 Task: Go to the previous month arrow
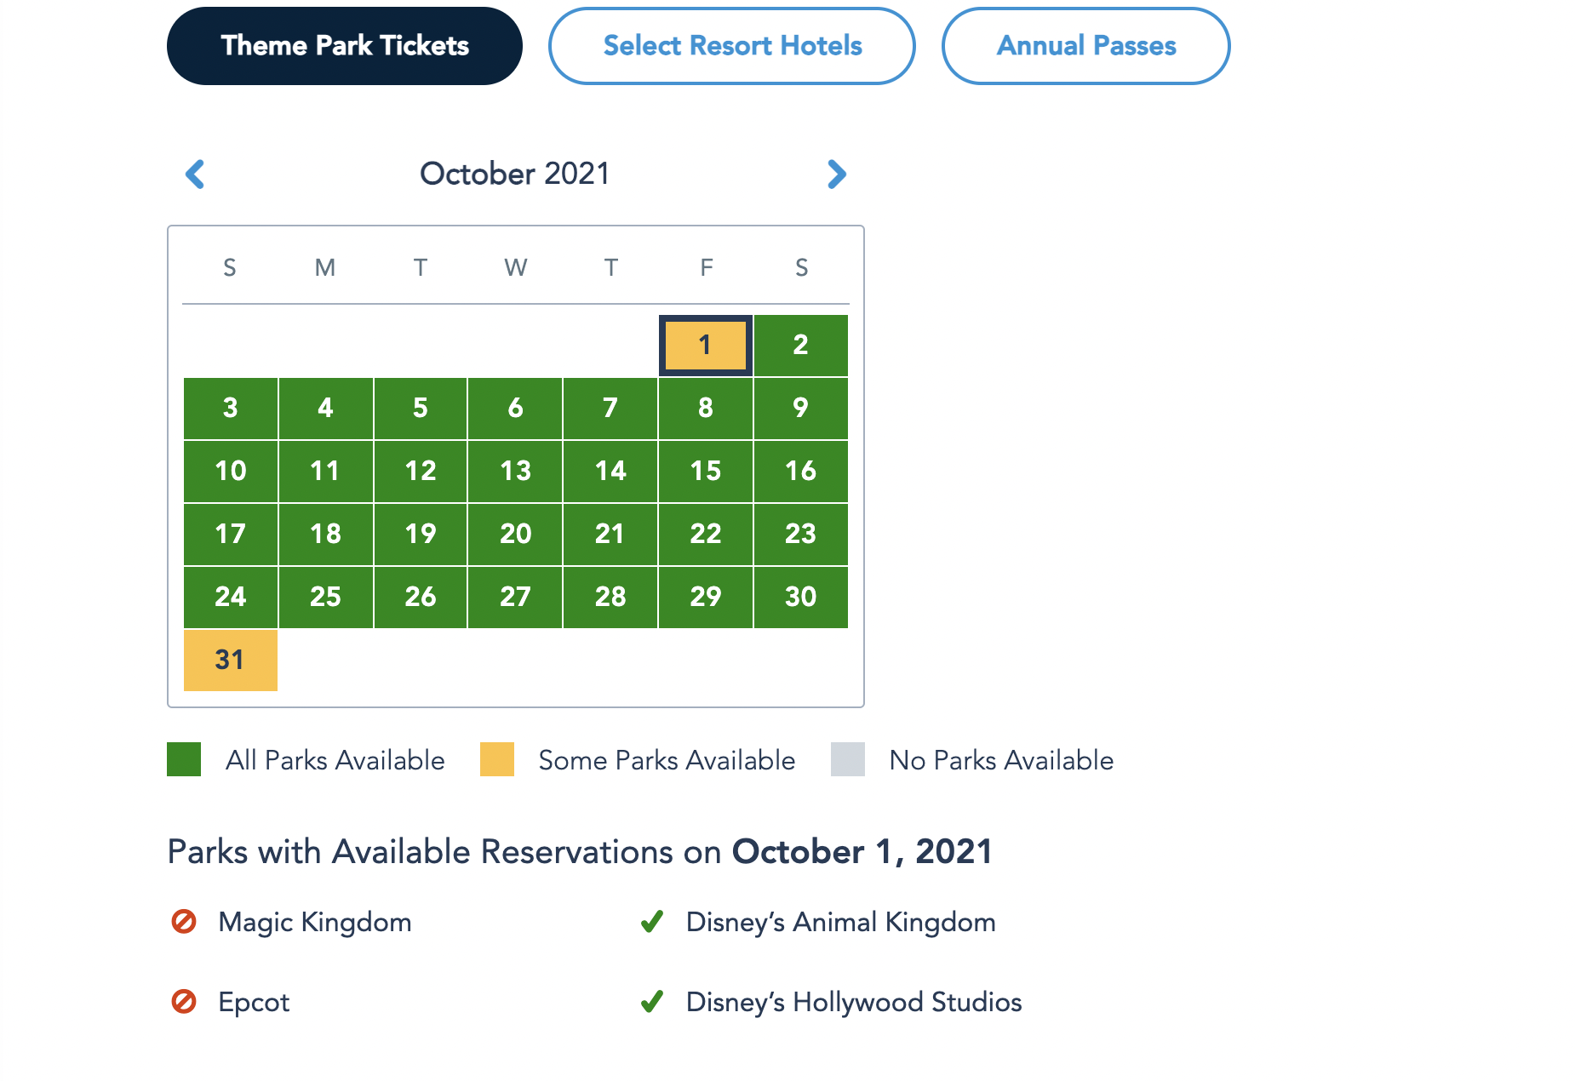(195, 174)
